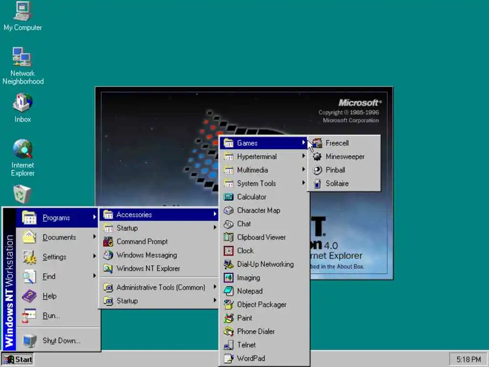Click the Shut Down monitor icon

30,340
